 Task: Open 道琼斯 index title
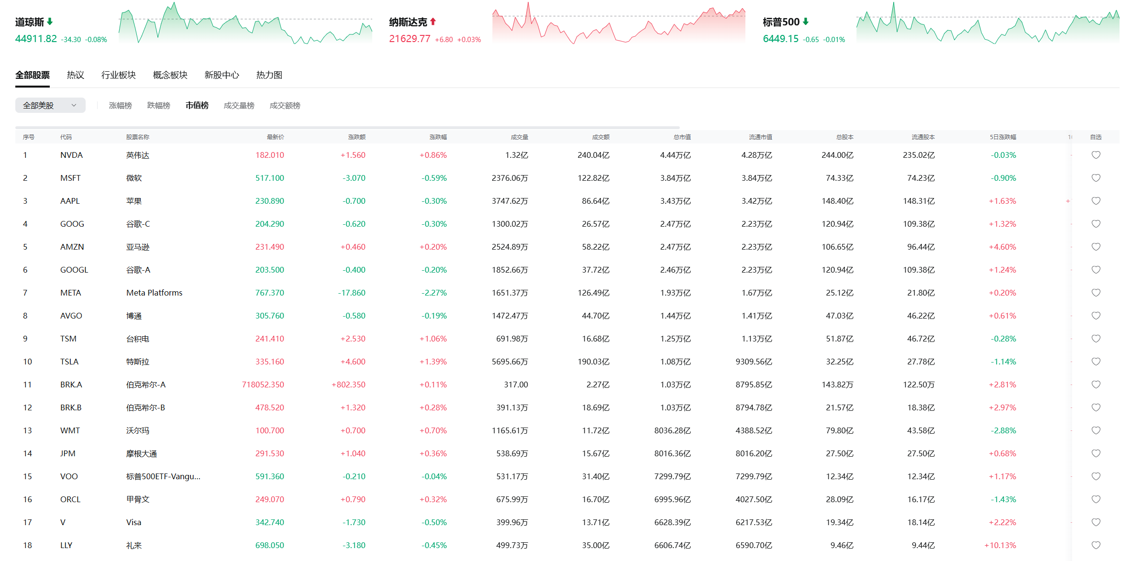pos(30,22)
